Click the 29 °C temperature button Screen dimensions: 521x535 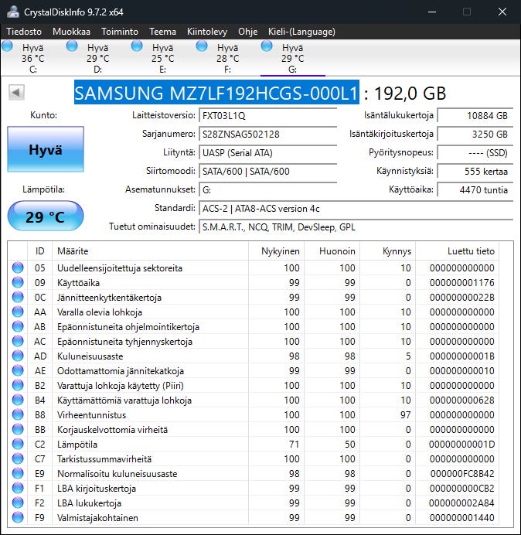click(x=45, y=216)
